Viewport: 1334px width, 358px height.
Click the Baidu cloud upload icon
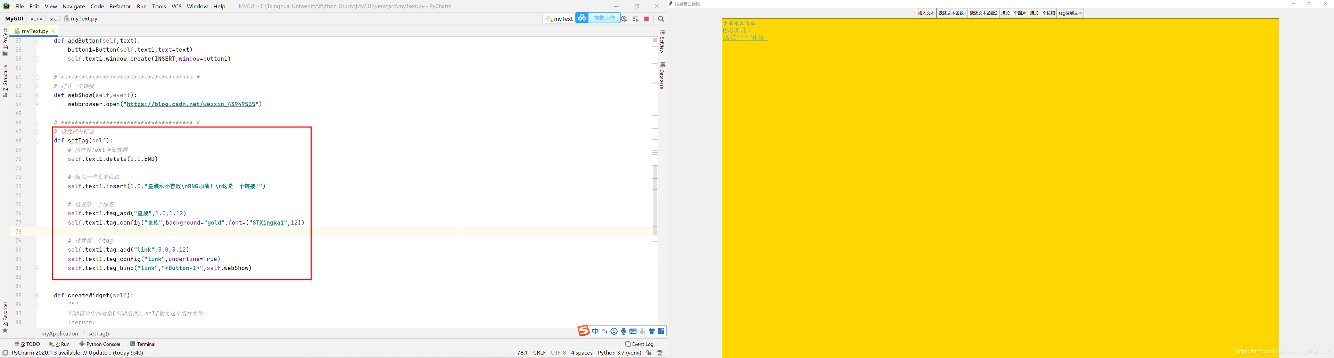[x=582, y=18]
